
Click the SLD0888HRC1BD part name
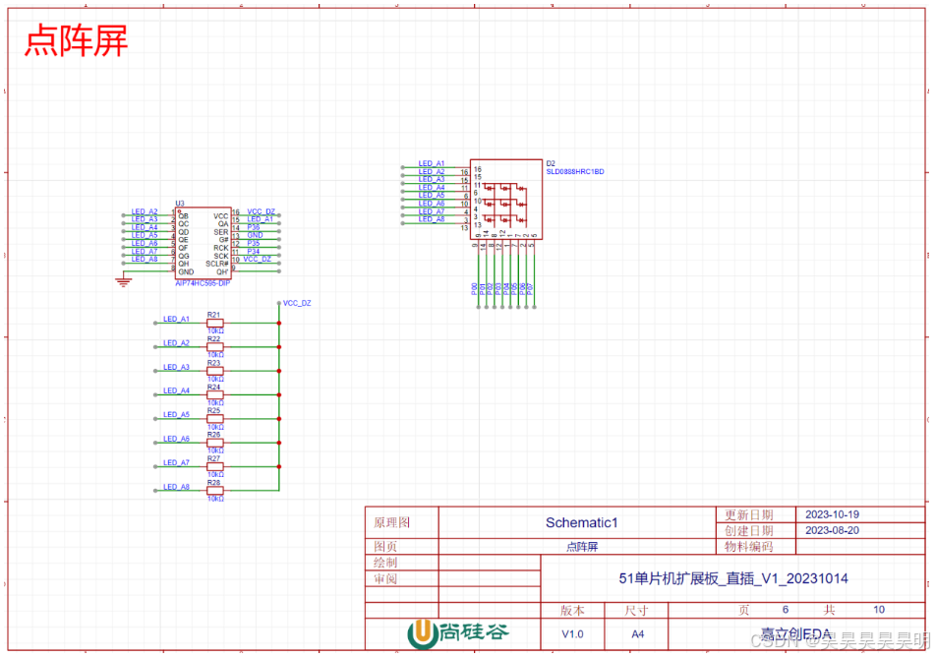point(575,172)
